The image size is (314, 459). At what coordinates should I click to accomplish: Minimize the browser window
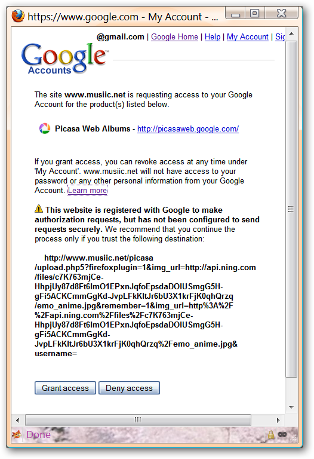236,13
